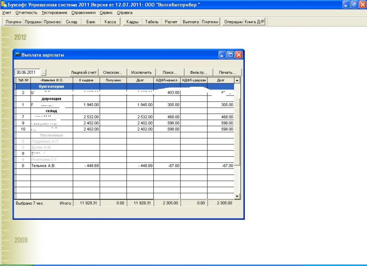Click the Исключить button
367x266 pixels.
click(141, 73)
